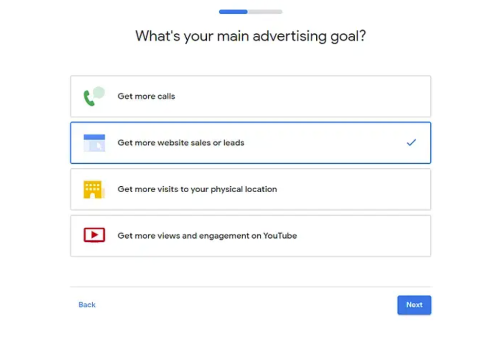Choose 'Get more website sales or leads' text

tap(181, 143)
